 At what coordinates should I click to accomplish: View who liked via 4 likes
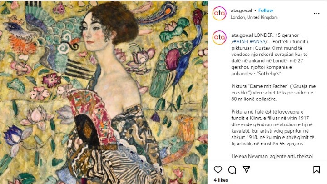tap(221, 180)
